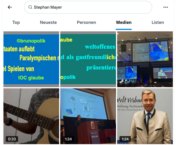Open the Neueste tab

(48, 22)
